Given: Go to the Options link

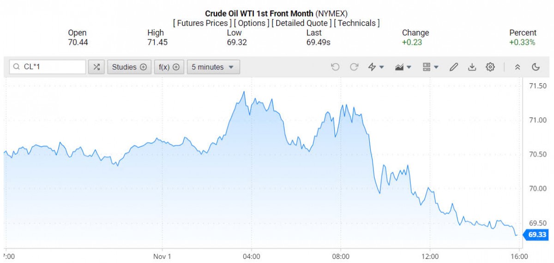Looking at the screenshot, I should pos(252,23).
